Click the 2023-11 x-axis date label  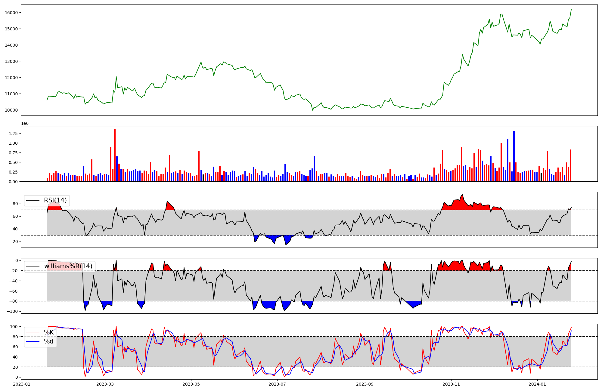coord(451,384)
